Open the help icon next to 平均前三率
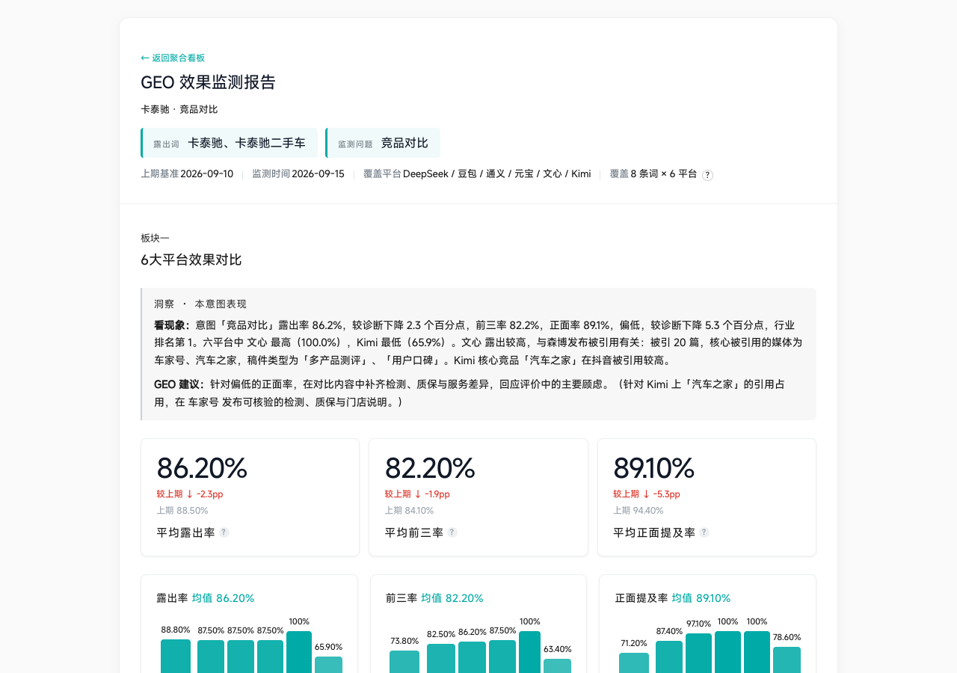 [452, 532]
